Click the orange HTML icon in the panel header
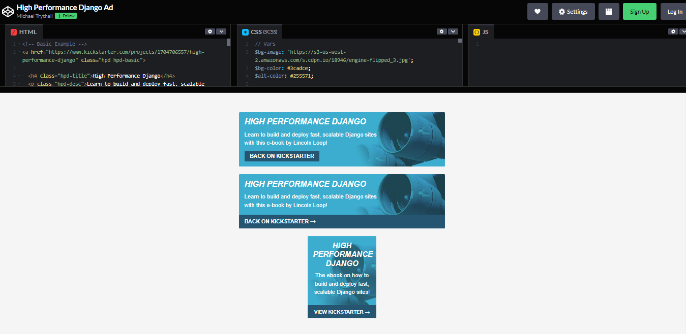 pyautogui.click(x=13, y=31)
